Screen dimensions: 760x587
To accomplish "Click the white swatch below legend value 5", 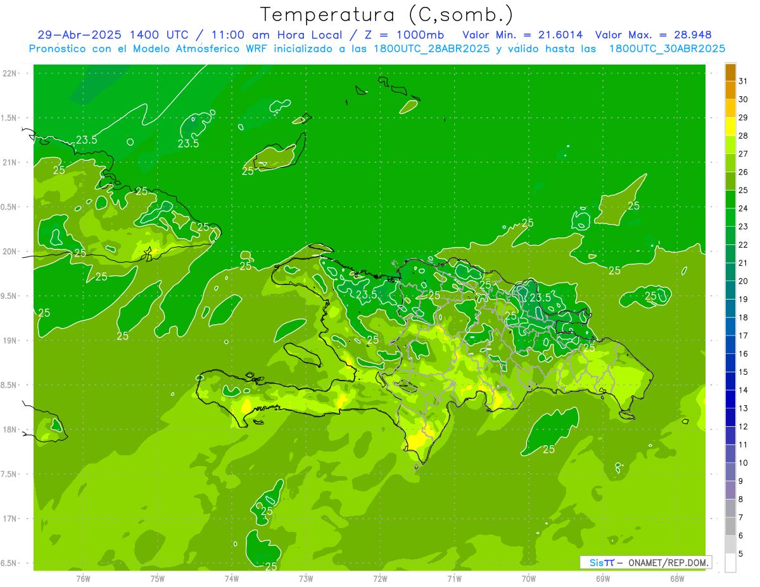I will 730,563.
